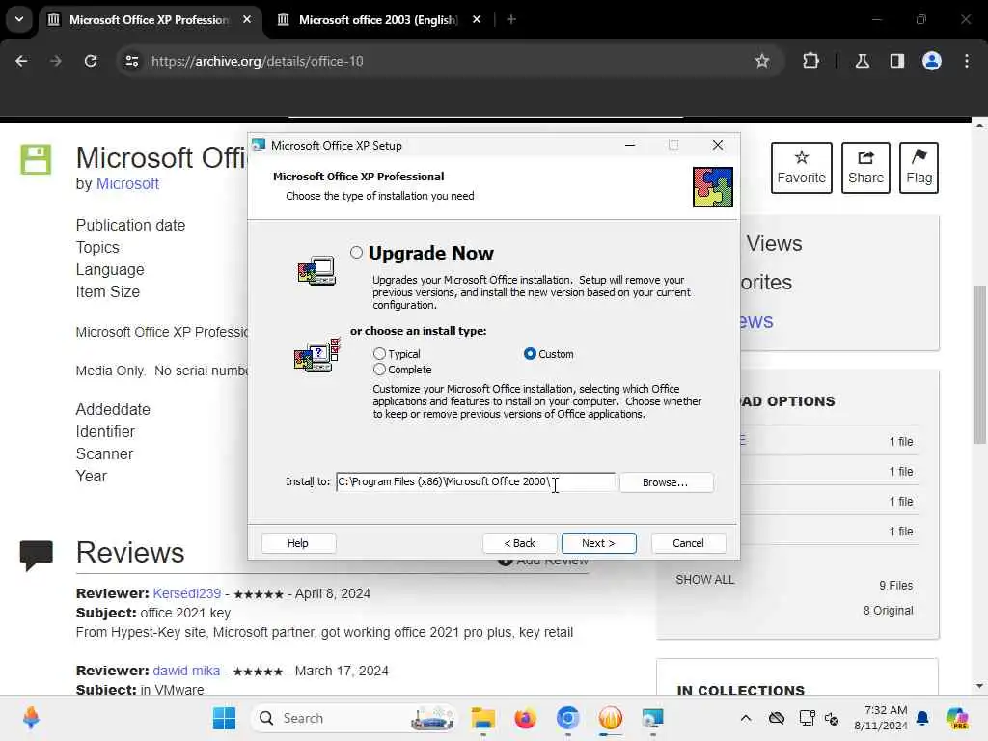Select the Upgrade Now radio button
988x741 pixels.
pyautogui.click(x=357, y=253)
